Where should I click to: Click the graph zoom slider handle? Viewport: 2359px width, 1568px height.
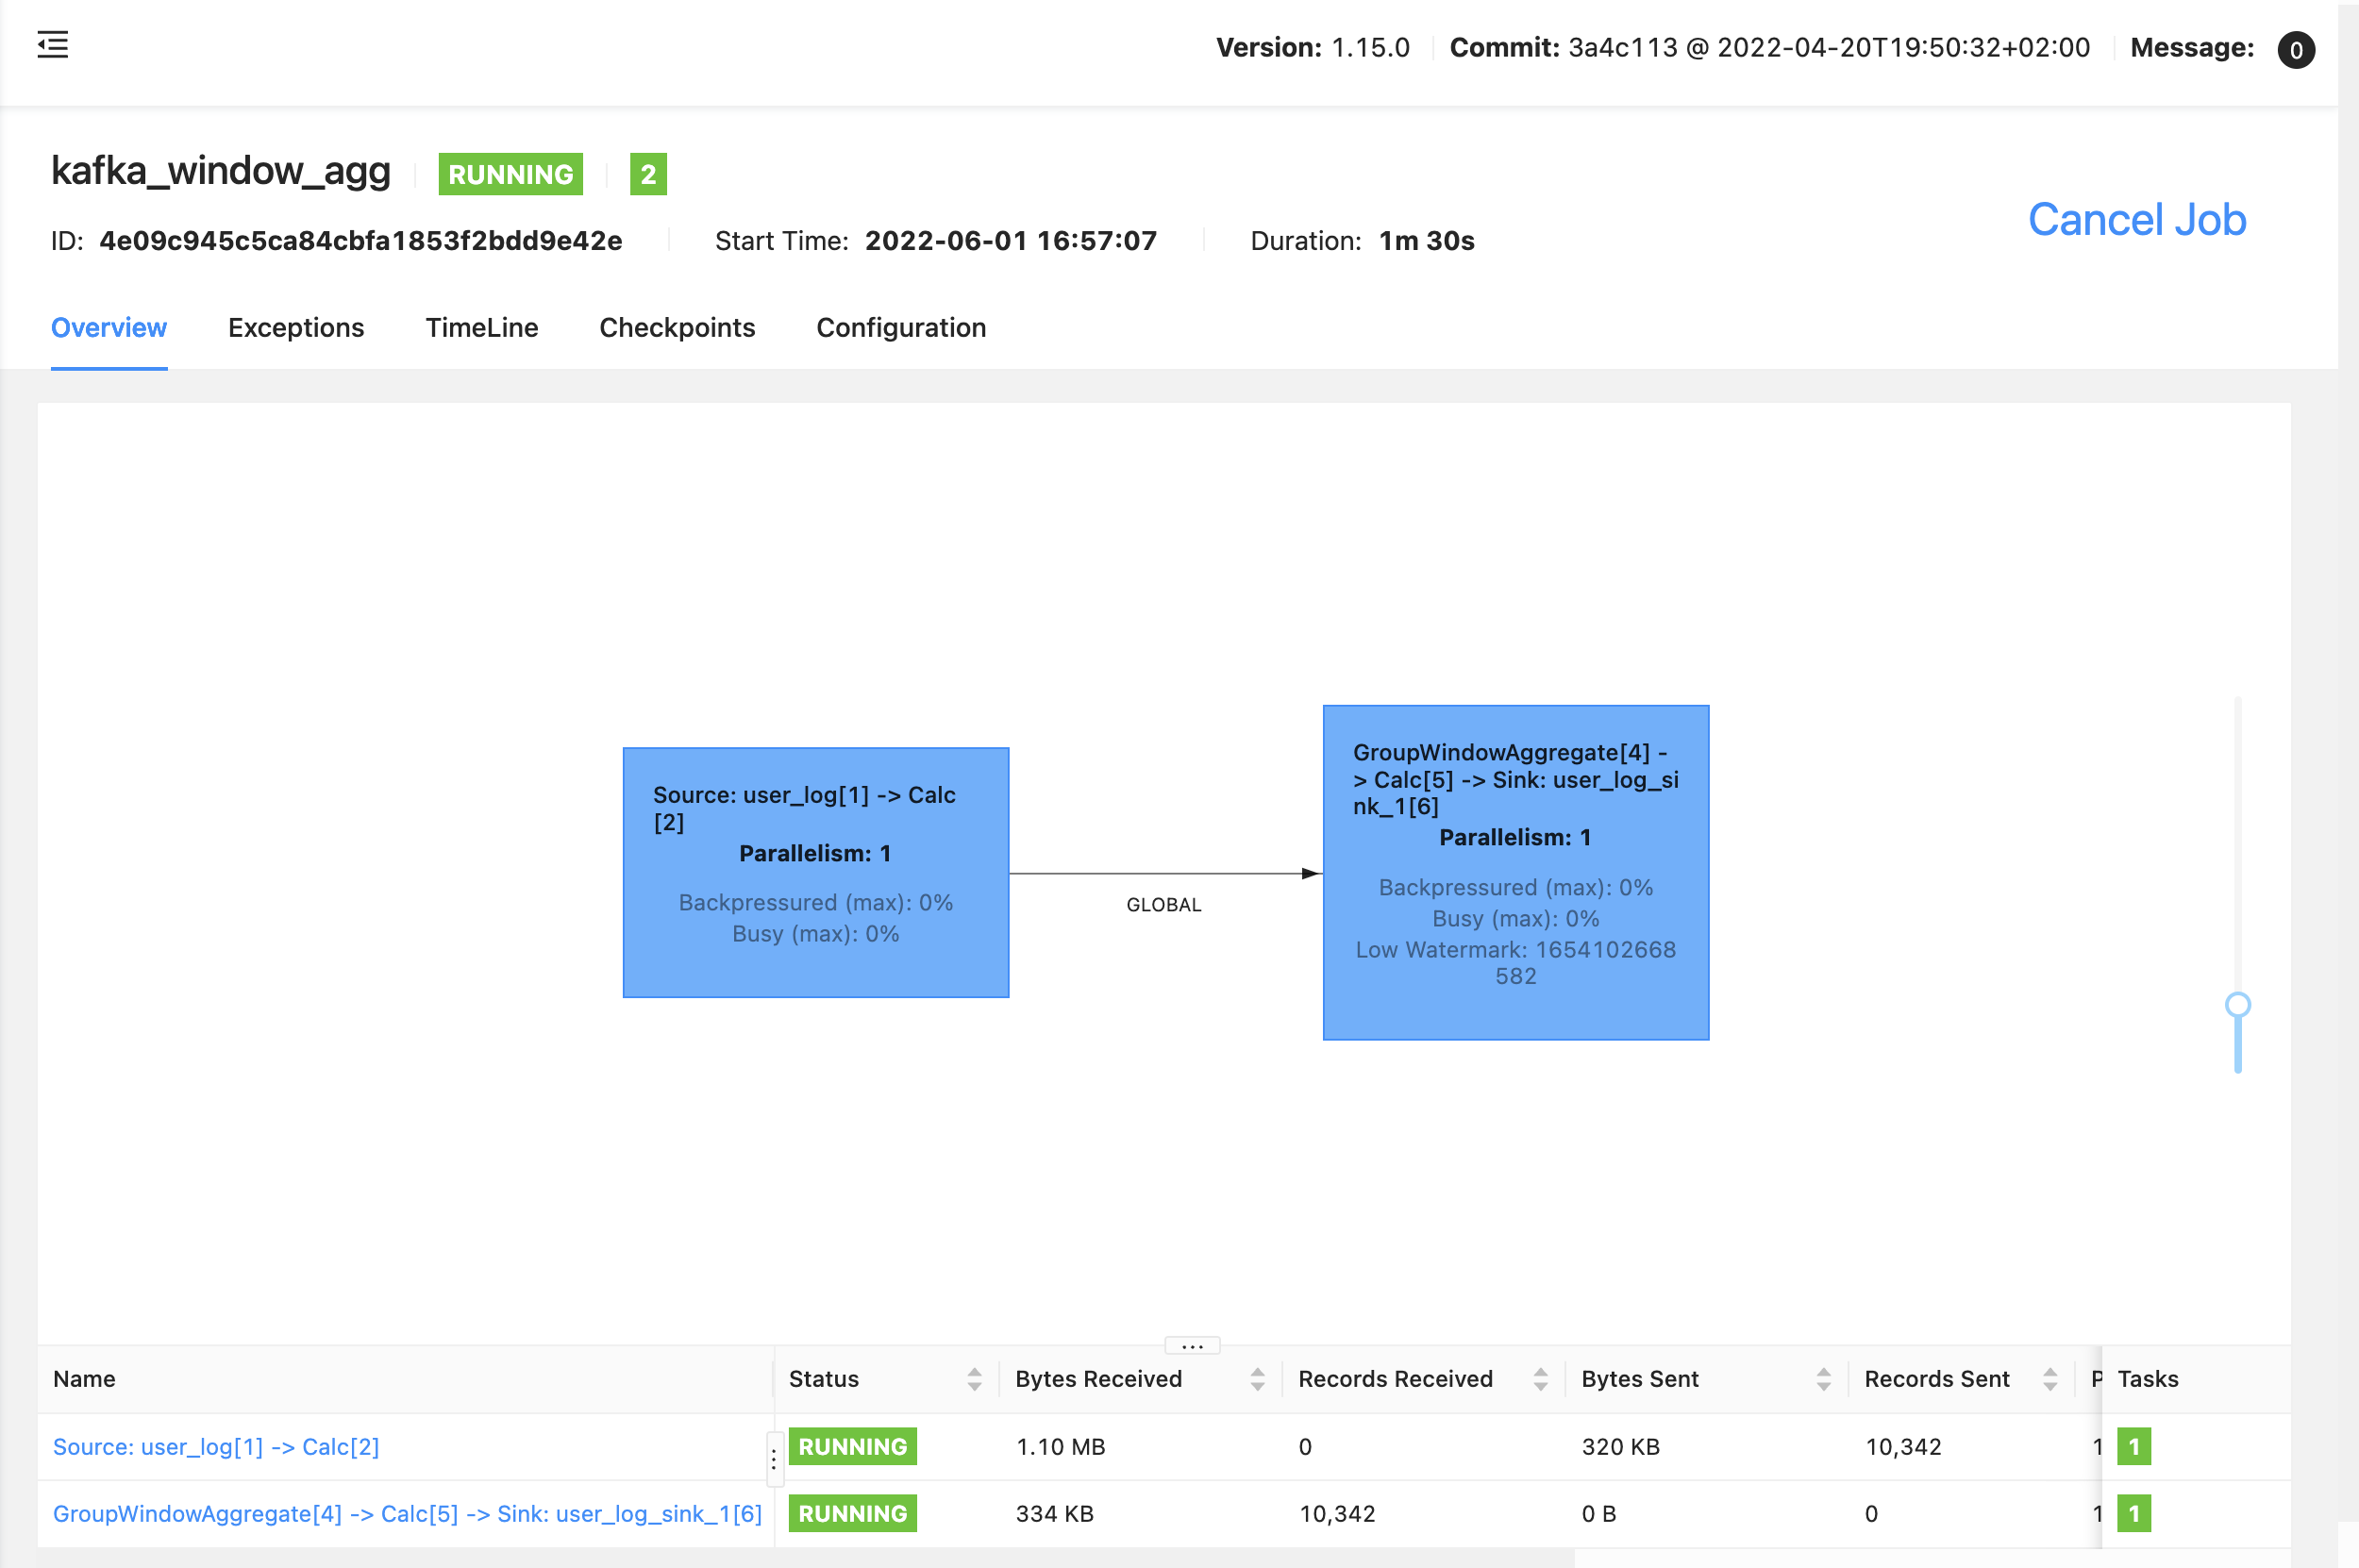click(2238, 1004)
